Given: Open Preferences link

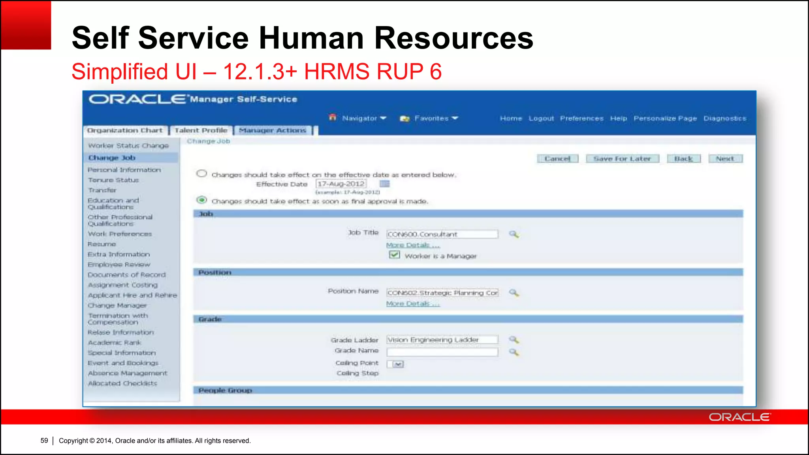Looking at the screenshot, I should tap(581, 118).
